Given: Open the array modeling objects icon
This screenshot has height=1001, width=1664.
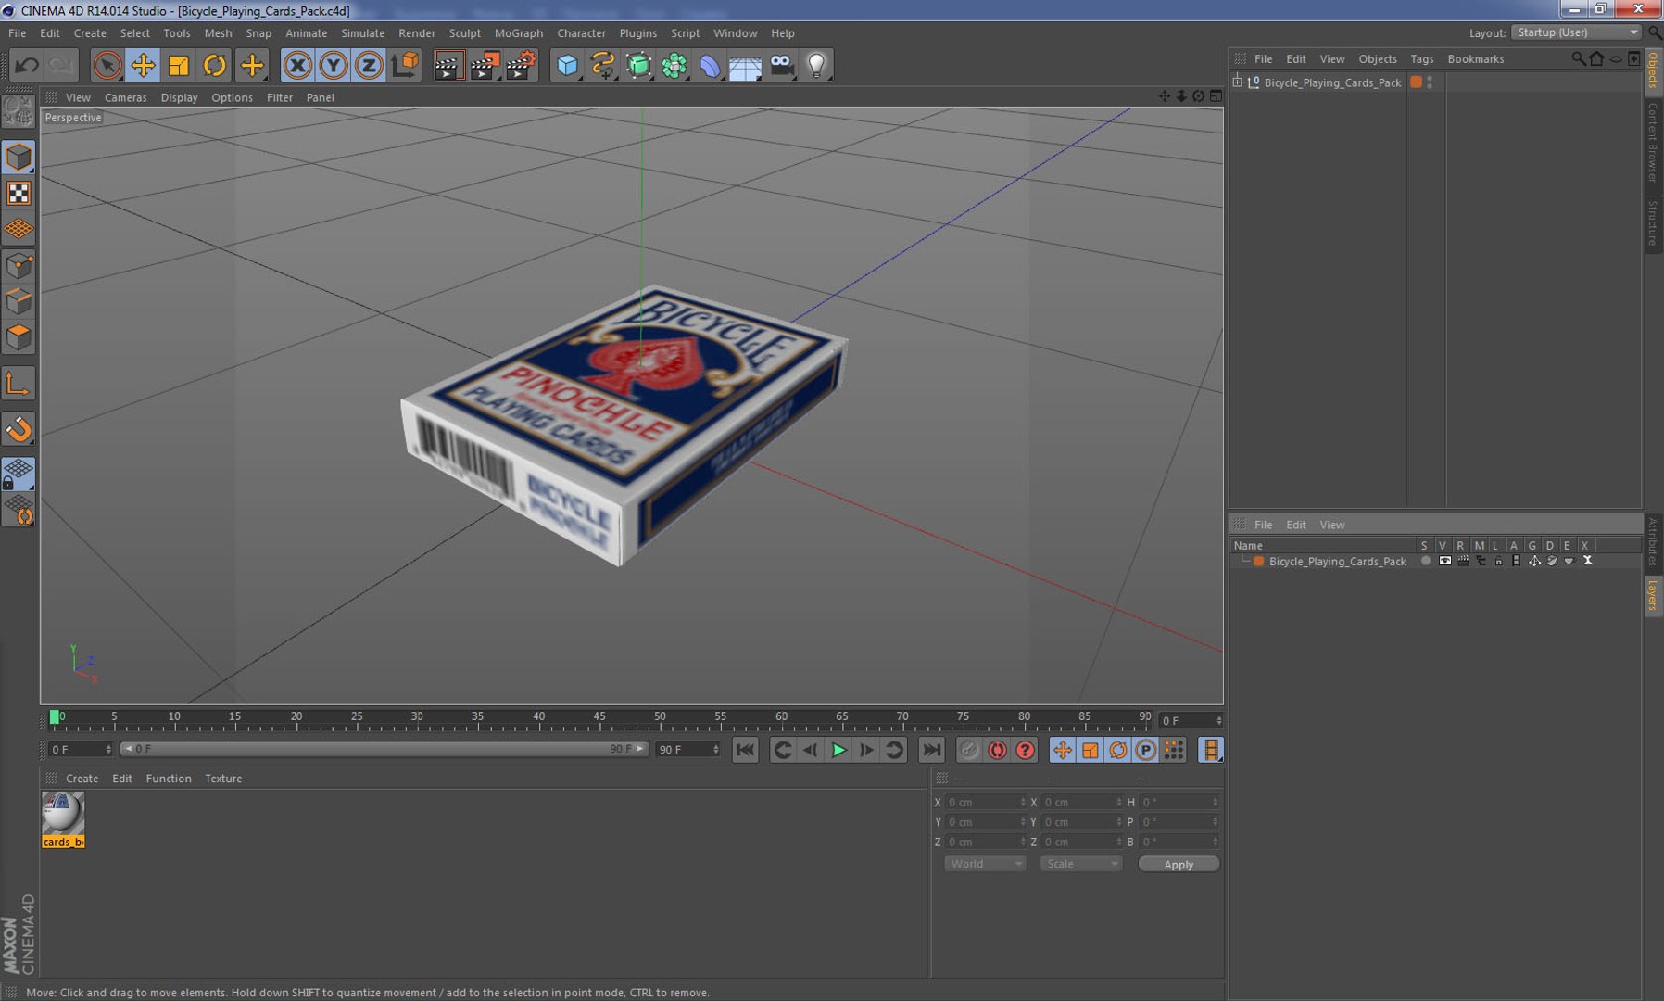Looking at the screenshot, I should pos(674,65).
